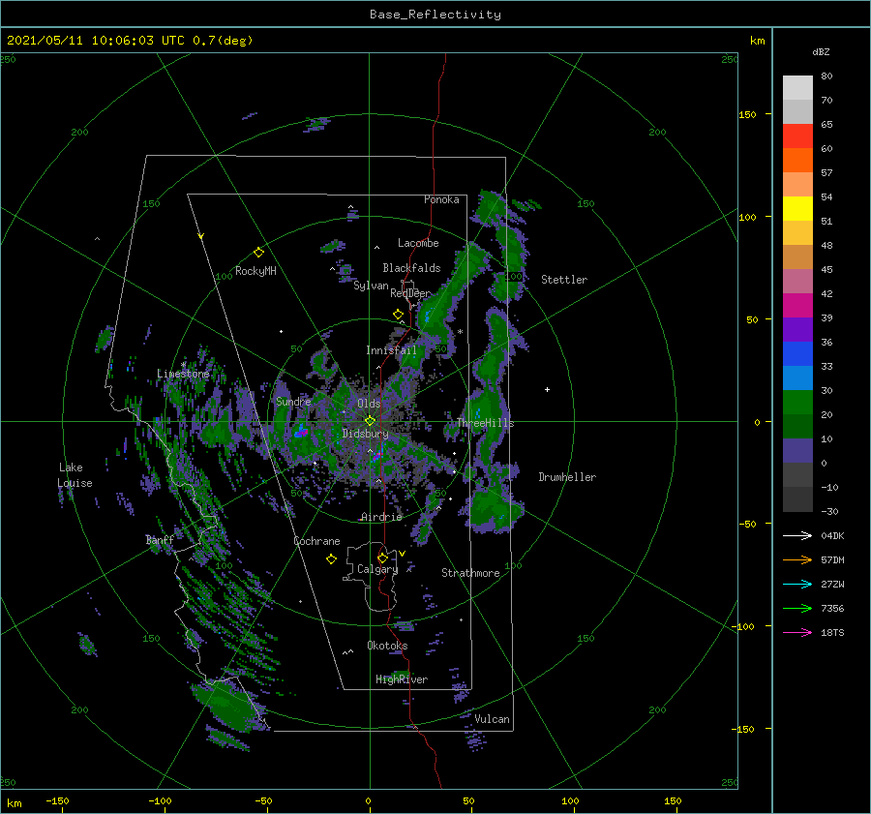Pick the purple swatch in dBZ legend

797,330
